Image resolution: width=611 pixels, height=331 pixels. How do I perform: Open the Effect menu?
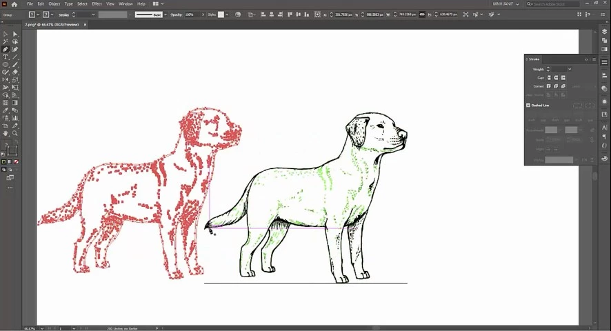pos(97,4)
